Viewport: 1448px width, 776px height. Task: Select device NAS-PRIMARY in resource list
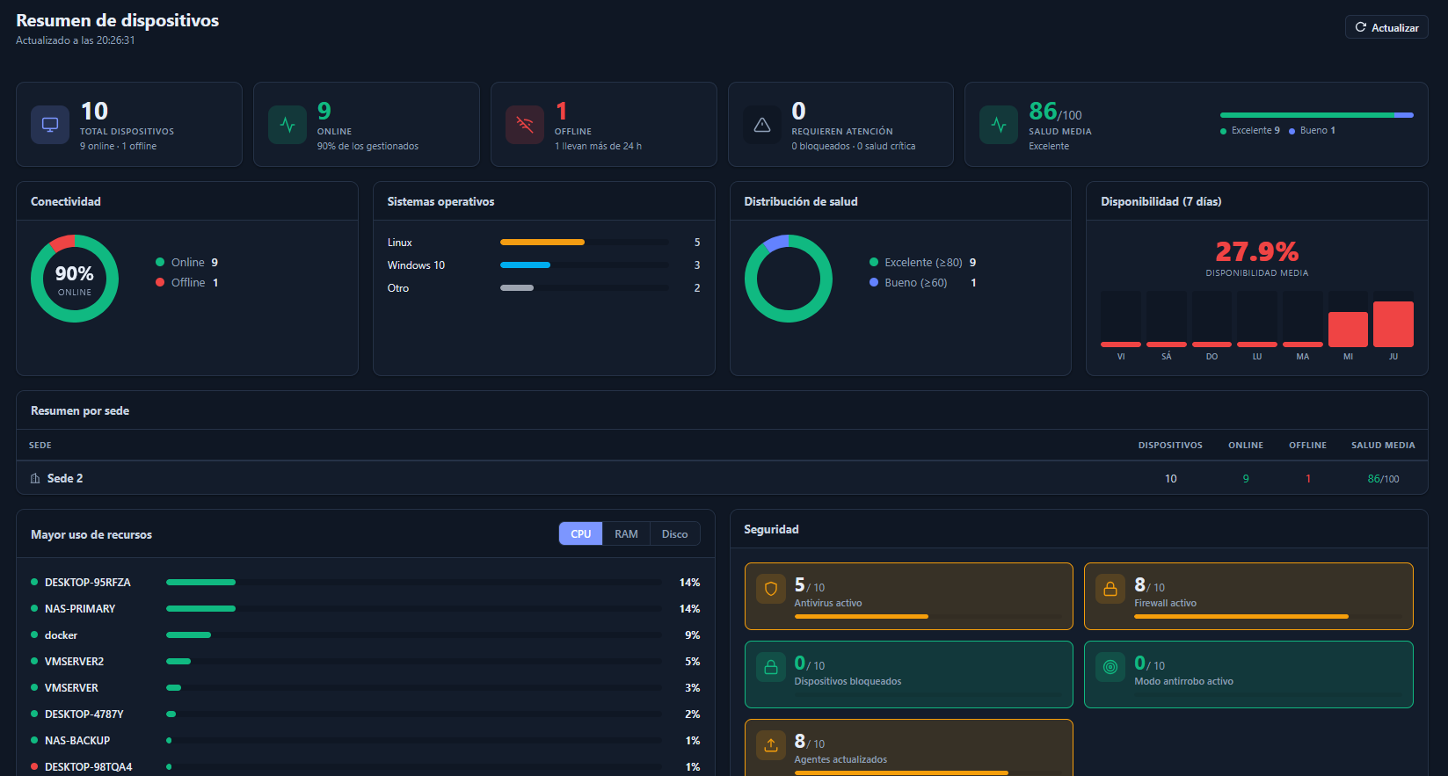tap(366, 608)
